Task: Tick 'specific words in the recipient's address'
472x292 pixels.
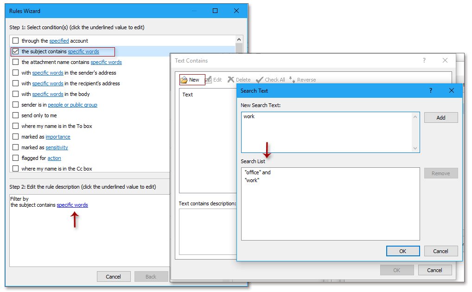Action: click(16, 83)
